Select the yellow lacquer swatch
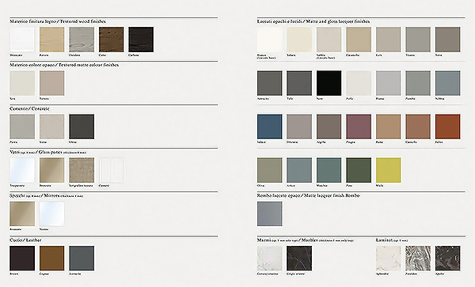The width and height of the screenshot is (475, 287). (388, 170)
